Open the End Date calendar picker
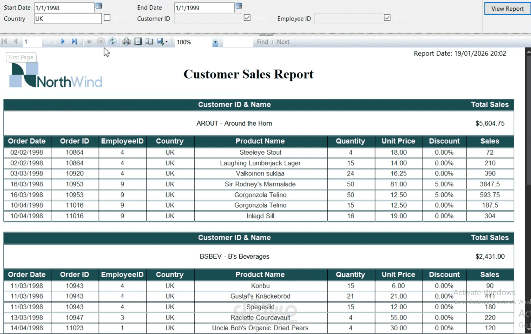This screenshot has height=334, width=531. point(239,6)
